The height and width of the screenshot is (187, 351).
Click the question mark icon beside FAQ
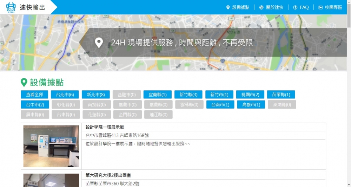[x=295, y=7]
